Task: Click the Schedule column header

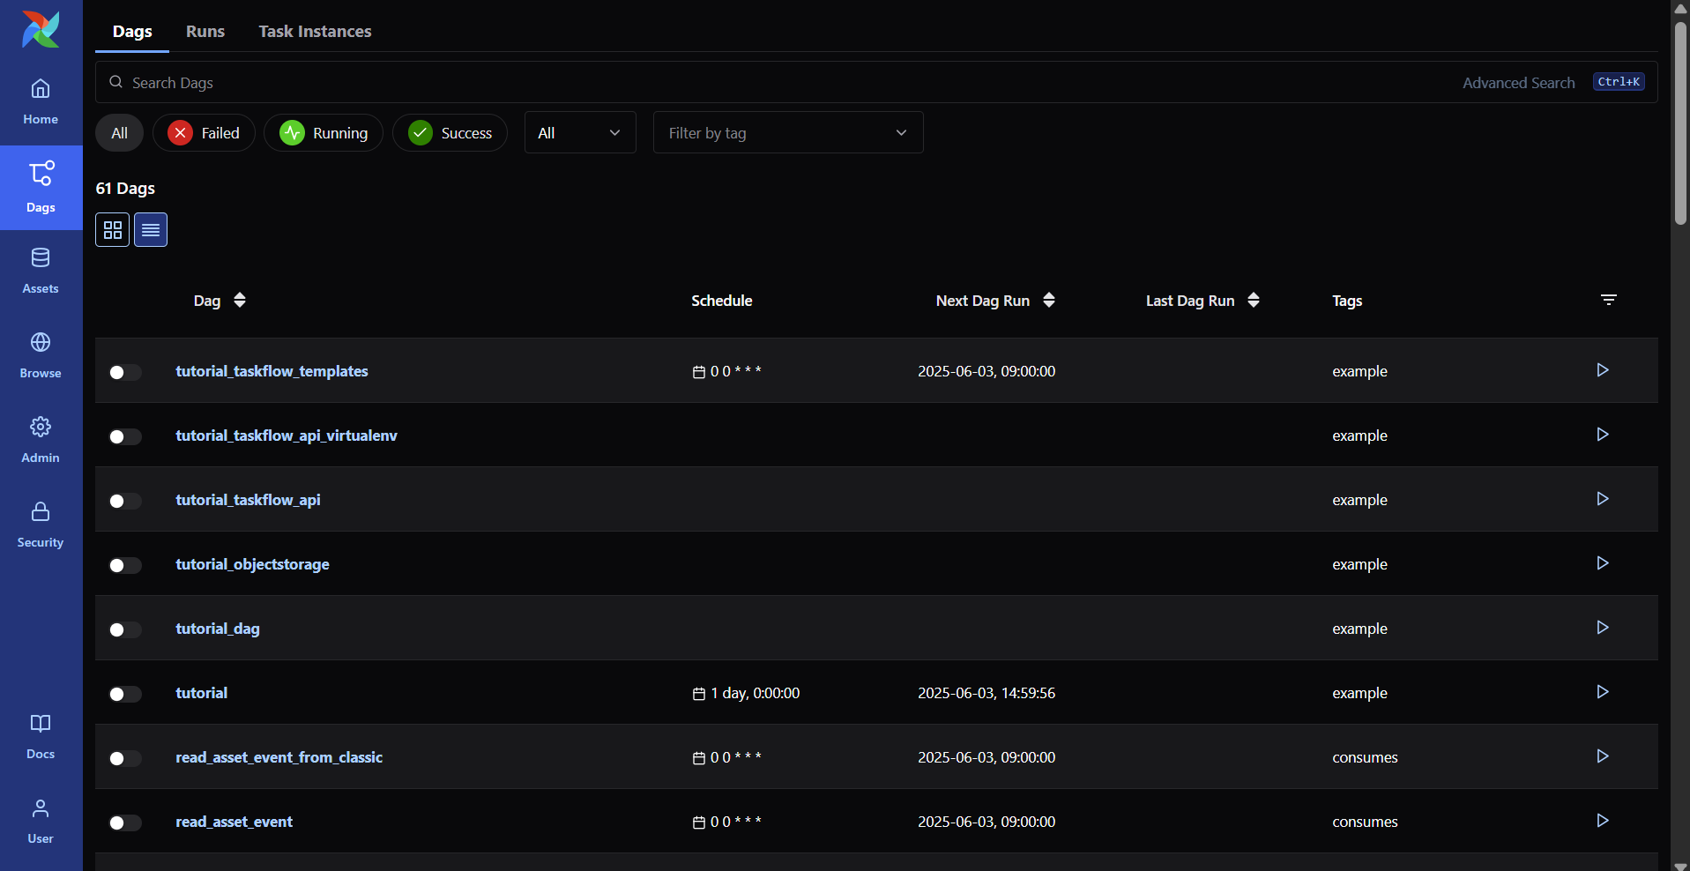Action: 721,301
